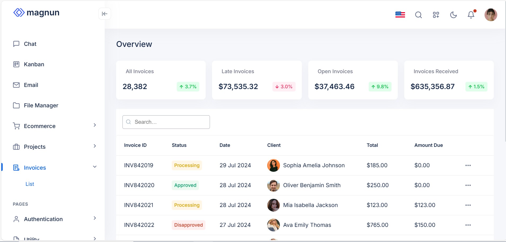Viewport: 506px width, 242px height.
Task: Open the Invoices menu item
Action: (x=35, y=168)
